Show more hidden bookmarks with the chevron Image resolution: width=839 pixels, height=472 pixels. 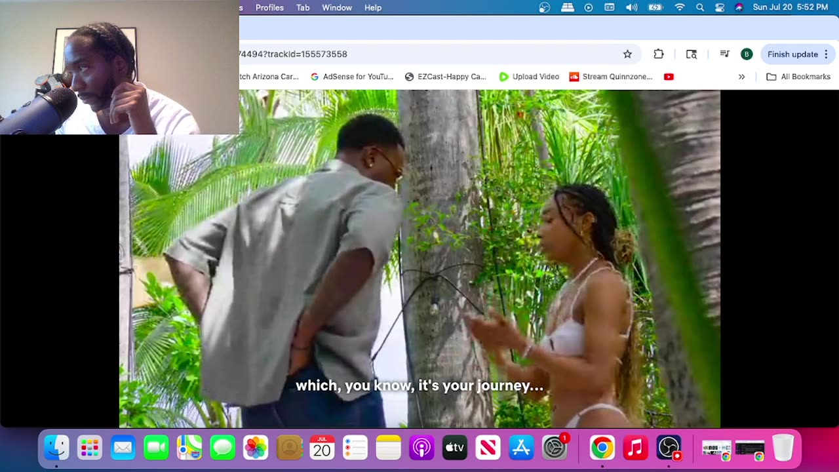pyautogui.click(x=741, y=77)
